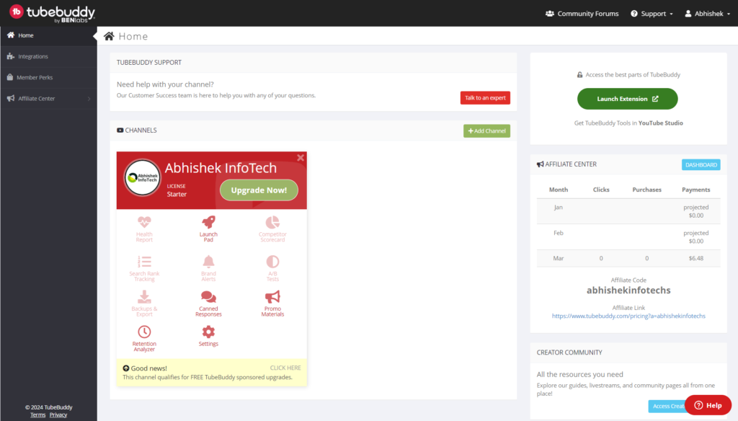Open channel Settings gear icon
The image size is (738, 421).
(x=208, y=332)
